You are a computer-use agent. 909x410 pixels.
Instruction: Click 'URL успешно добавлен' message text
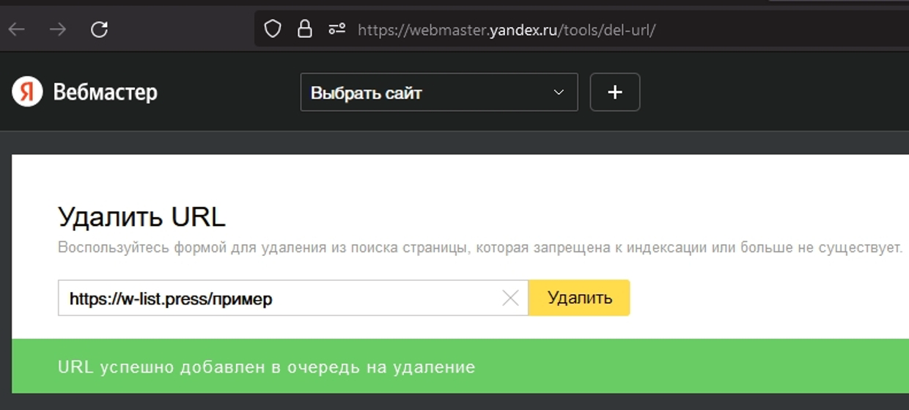(x=266, y=367)
